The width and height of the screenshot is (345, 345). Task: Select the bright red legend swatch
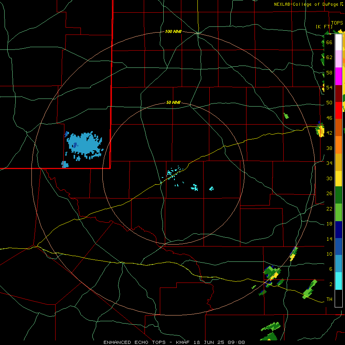pyautogui.click(x=338, y=110)
